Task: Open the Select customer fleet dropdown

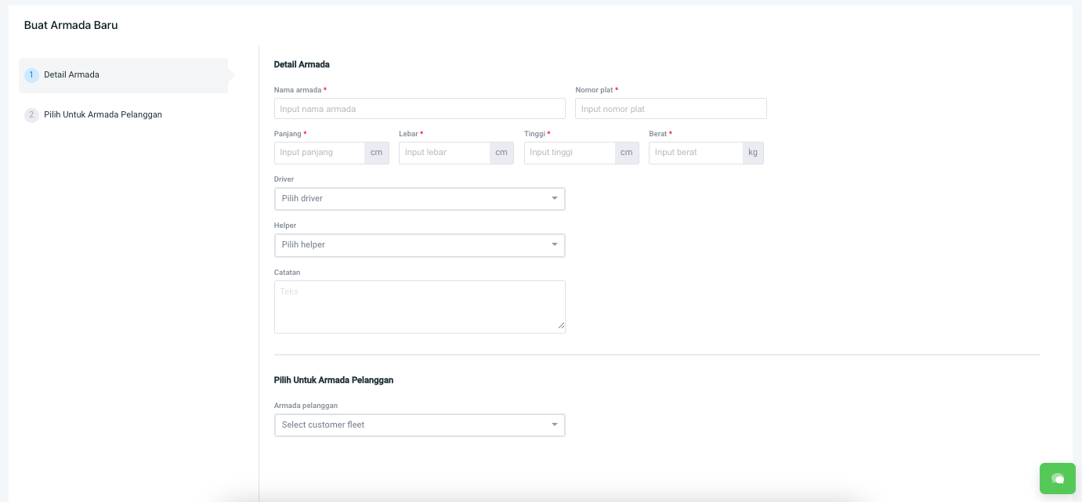Action: pyautogui.click(x=419, y=425)
